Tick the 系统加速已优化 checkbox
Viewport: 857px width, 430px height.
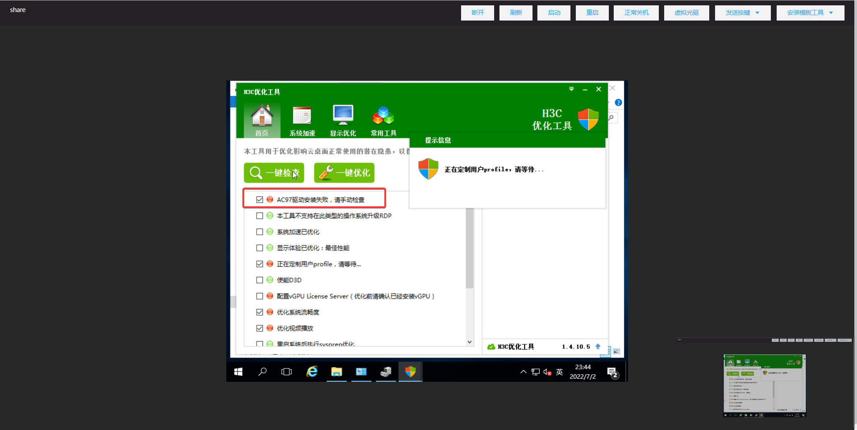point(260,232)
